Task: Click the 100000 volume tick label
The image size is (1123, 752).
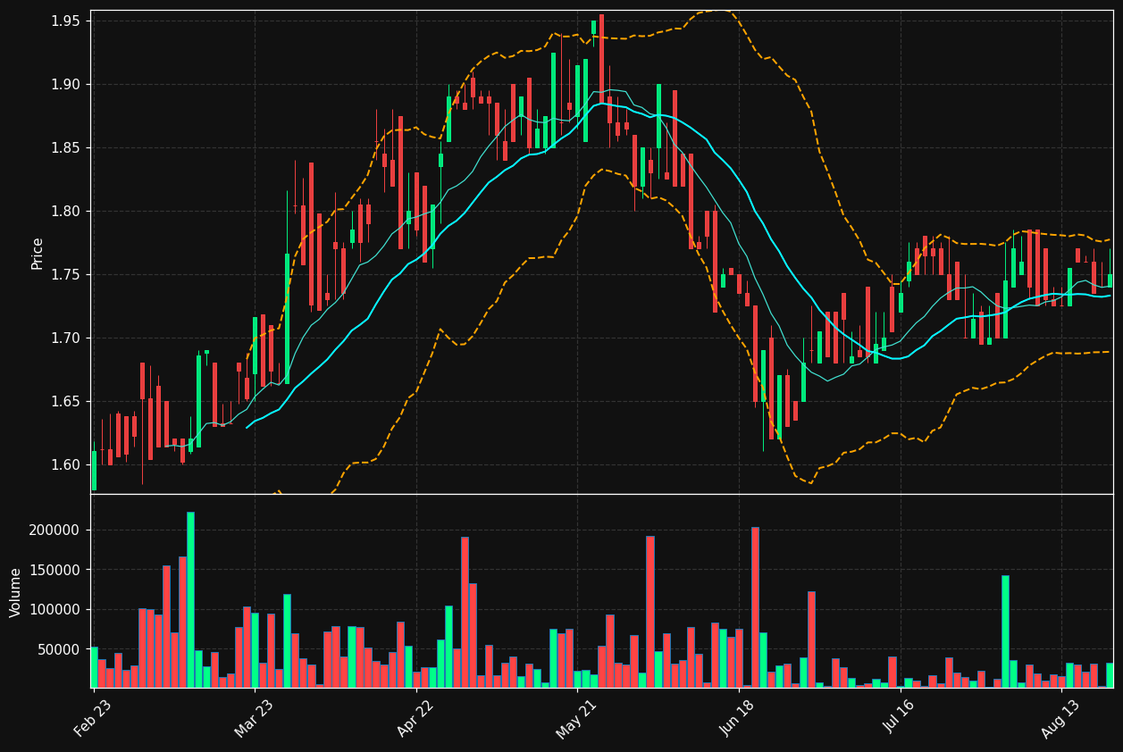Action: tap(55, 609)
